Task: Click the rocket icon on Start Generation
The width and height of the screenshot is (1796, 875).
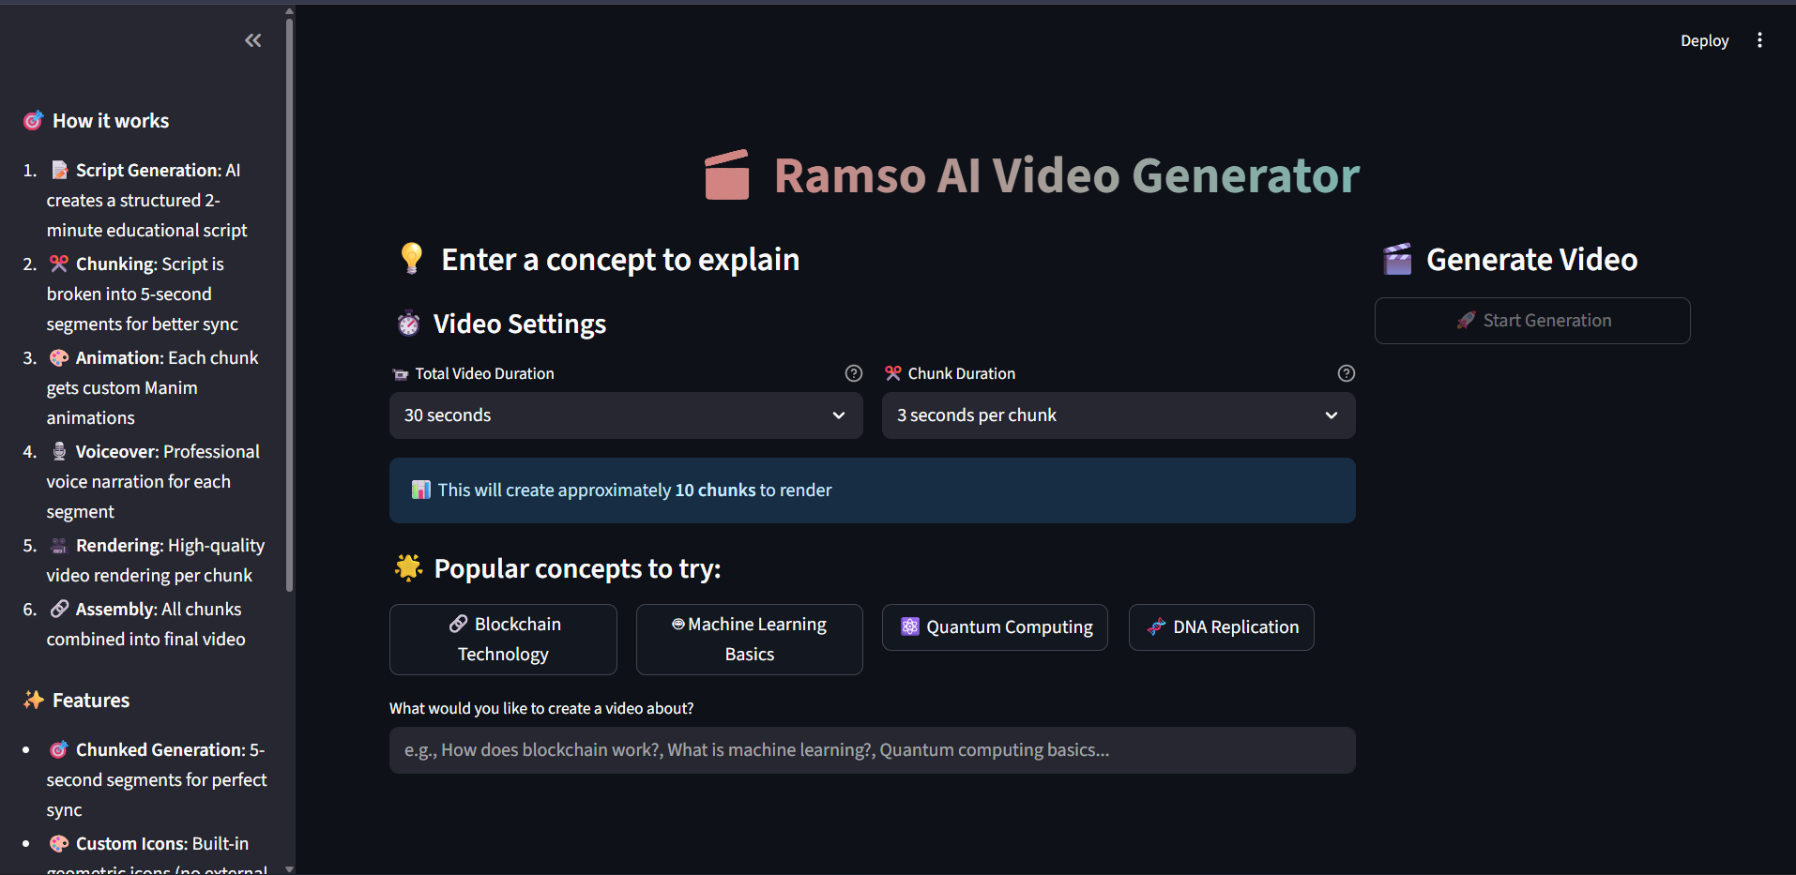Action: (x=1466, y=321)
